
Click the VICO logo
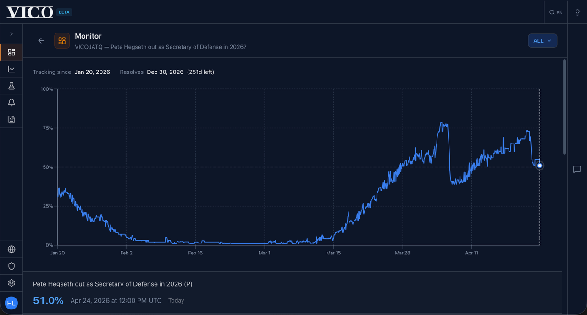30,12
